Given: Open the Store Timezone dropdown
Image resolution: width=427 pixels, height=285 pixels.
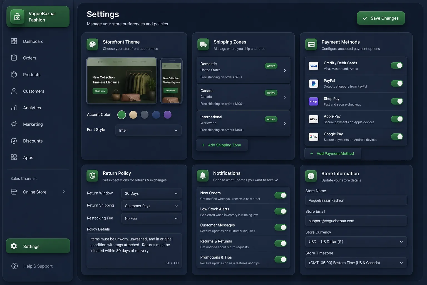Looking at the screenshot, I should pos(356,263).
